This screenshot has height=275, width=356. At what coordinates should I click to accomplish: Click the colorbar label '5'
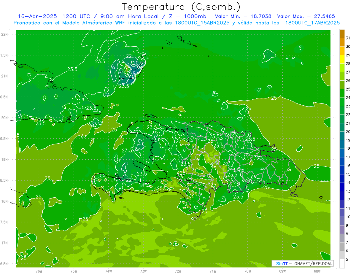click(x=347, y=260)
